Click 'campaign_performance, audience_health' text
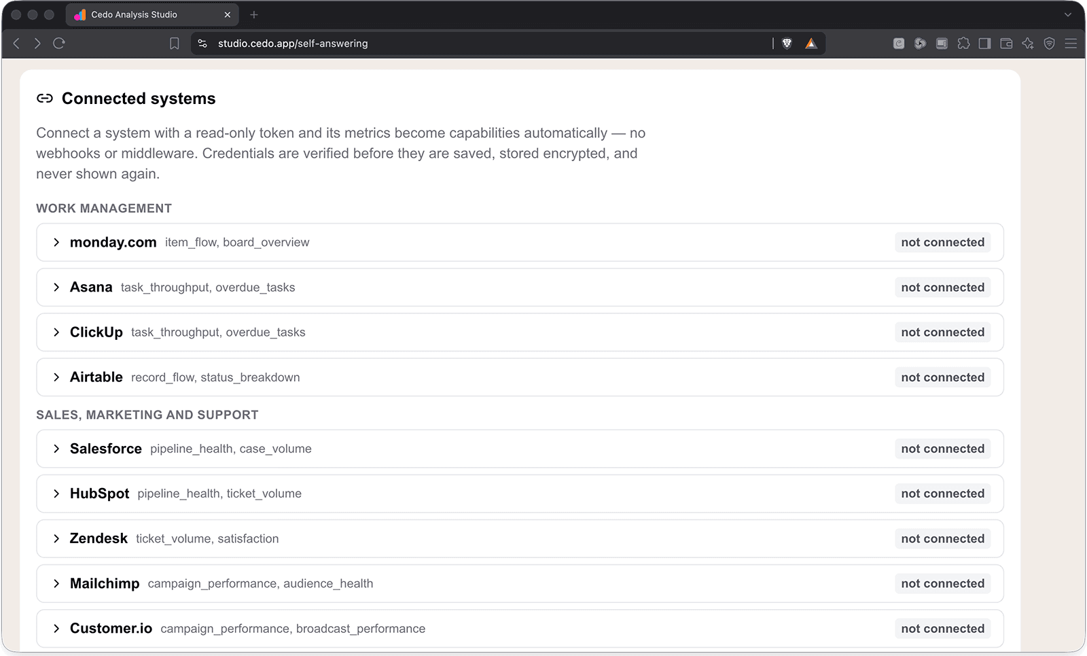 260,584
